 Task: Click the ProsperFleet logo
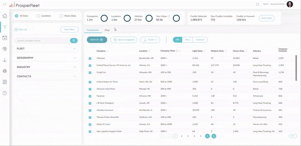pos(25,5)
